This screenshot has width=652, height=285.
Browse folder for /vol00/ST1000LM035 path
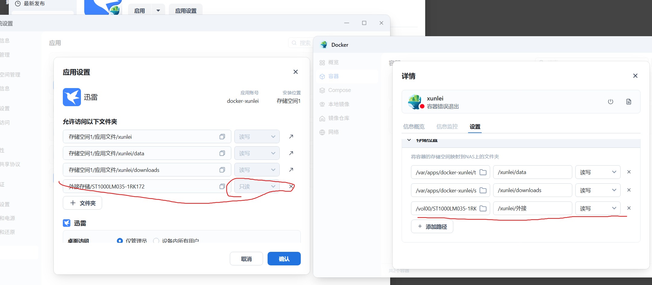(483, 208)
